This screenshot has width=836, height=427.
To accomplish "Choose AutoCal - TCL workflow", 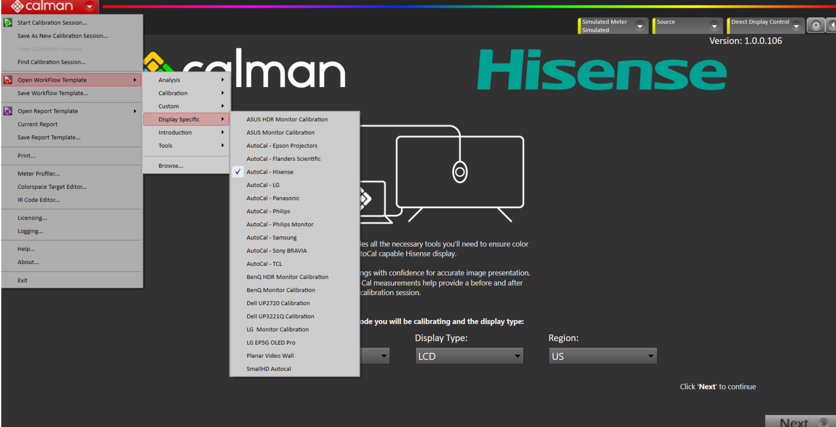I will coord(295,264).
